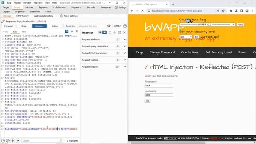Image resolution: width=256 pixels, height=144 pixels.
Task: Go to previous search match arrow
Action: click(x=13, y=140)
